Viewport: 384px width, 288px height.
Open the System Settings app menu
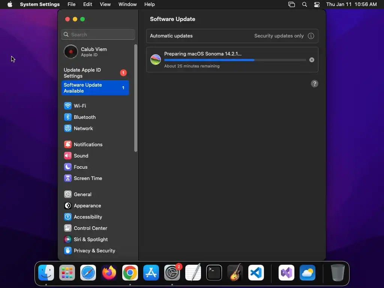click(x=40, y=4)
